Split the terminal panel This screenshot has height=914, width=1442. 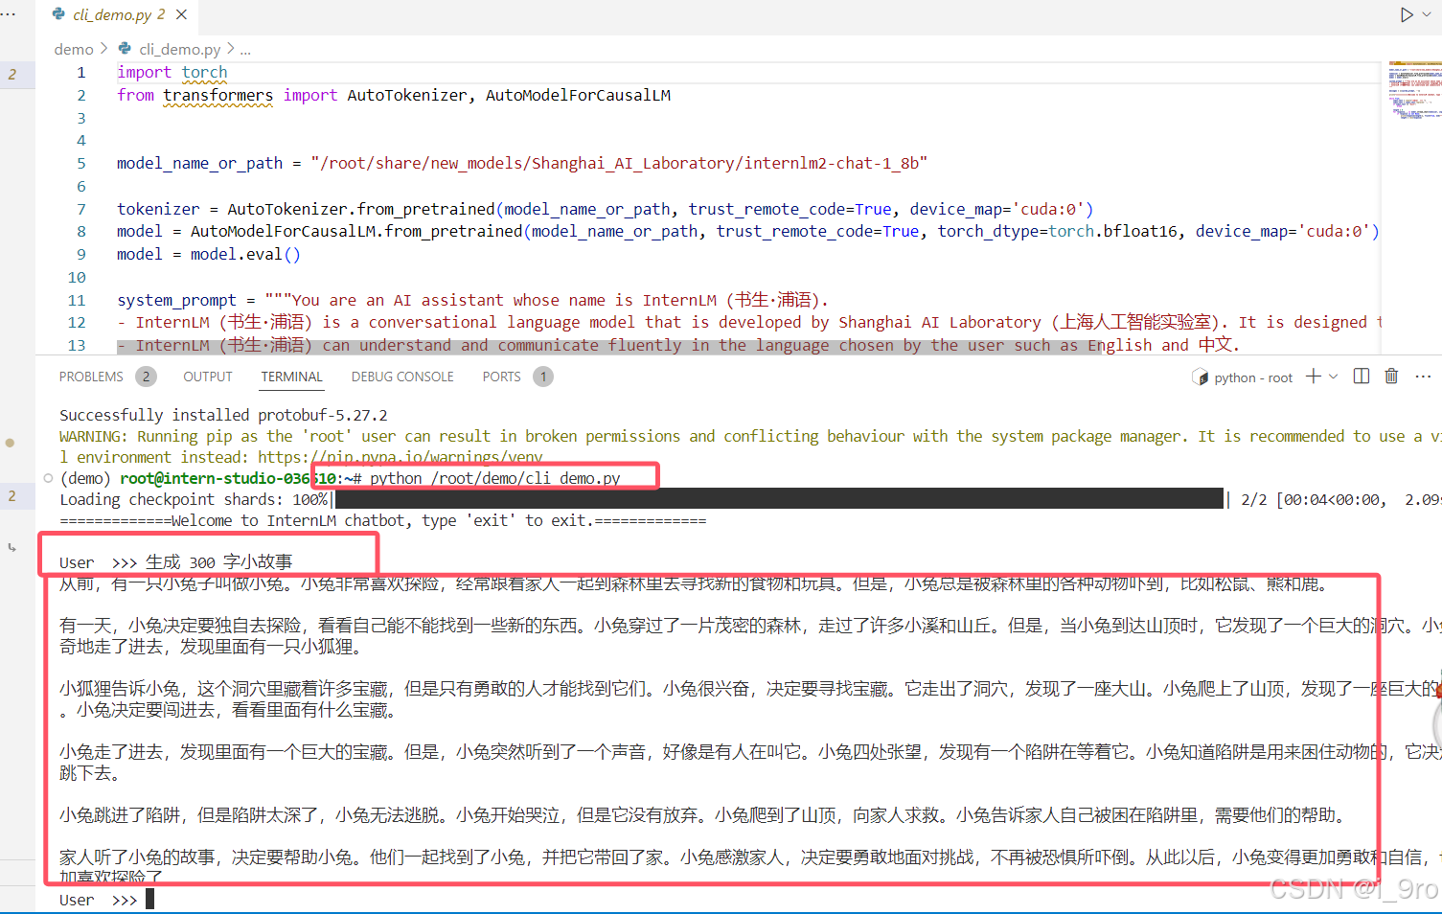point(1362,377)
